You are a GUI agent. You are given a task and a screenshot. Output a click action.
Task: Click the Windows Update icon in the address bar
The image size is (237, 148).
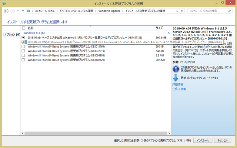[x=29, y=11]
